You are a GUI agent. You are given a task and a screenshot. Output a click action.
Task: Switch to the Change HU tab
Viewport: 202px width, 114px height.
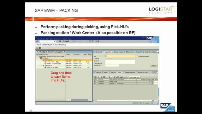point(139,52)
